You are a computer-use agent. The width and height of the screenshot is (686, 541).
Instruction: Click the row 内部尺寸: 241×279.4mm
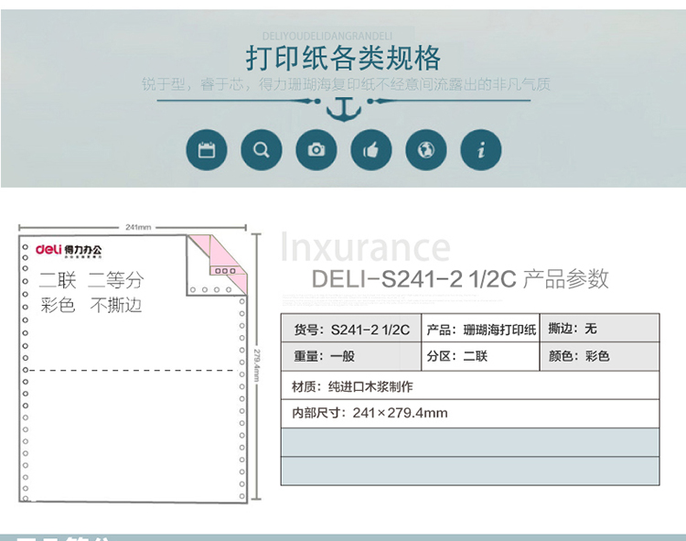tap(470, 413)
